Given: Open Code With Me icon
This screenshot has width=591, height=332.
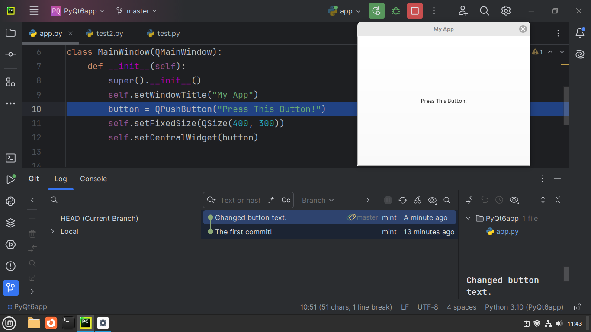Looking at the screenshot, I should (463, 11).
